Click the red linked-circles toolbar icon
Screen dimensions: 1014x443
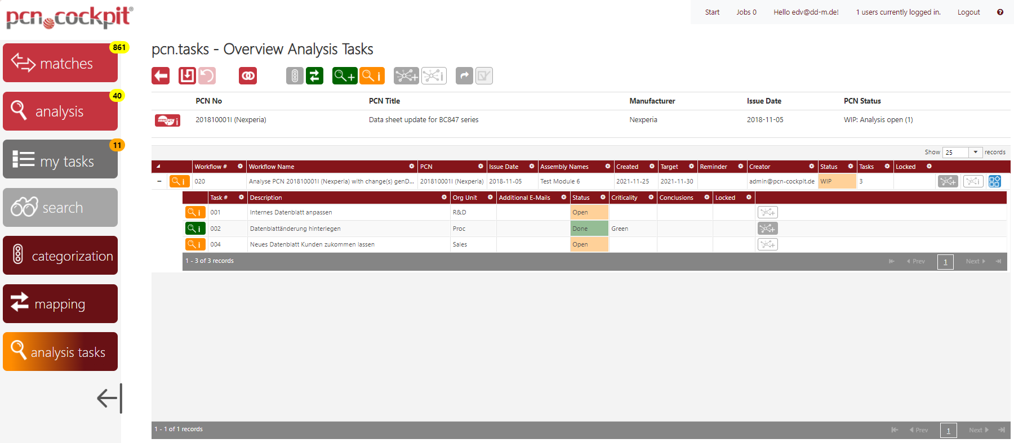tap(248, 76)
